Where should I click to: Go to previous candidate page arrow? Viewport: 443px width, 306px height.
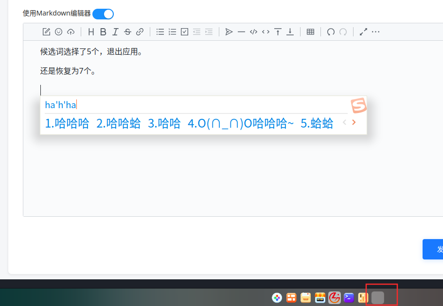pos(344,122)
